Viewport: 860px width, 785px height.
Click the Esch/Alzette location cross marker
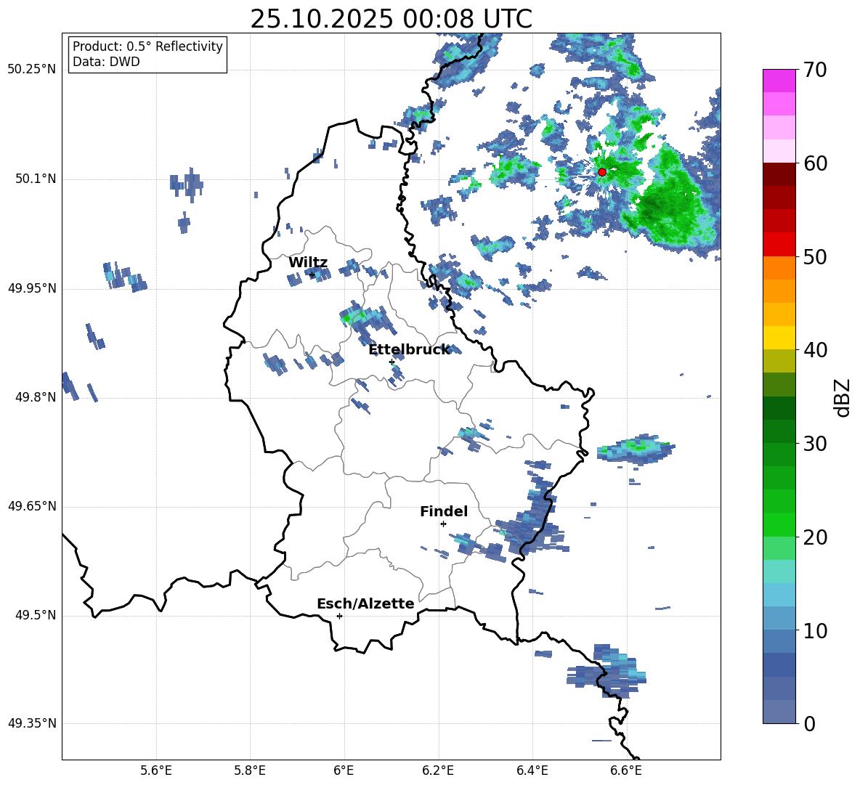coord(339,616)
